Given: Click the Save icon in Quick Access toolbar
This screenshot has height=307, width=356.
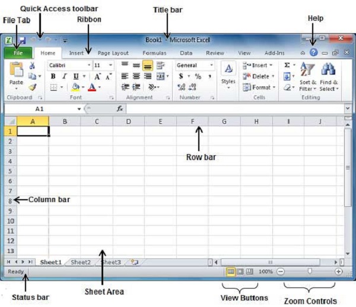Looking at the screenshot, I should point(23,40).
